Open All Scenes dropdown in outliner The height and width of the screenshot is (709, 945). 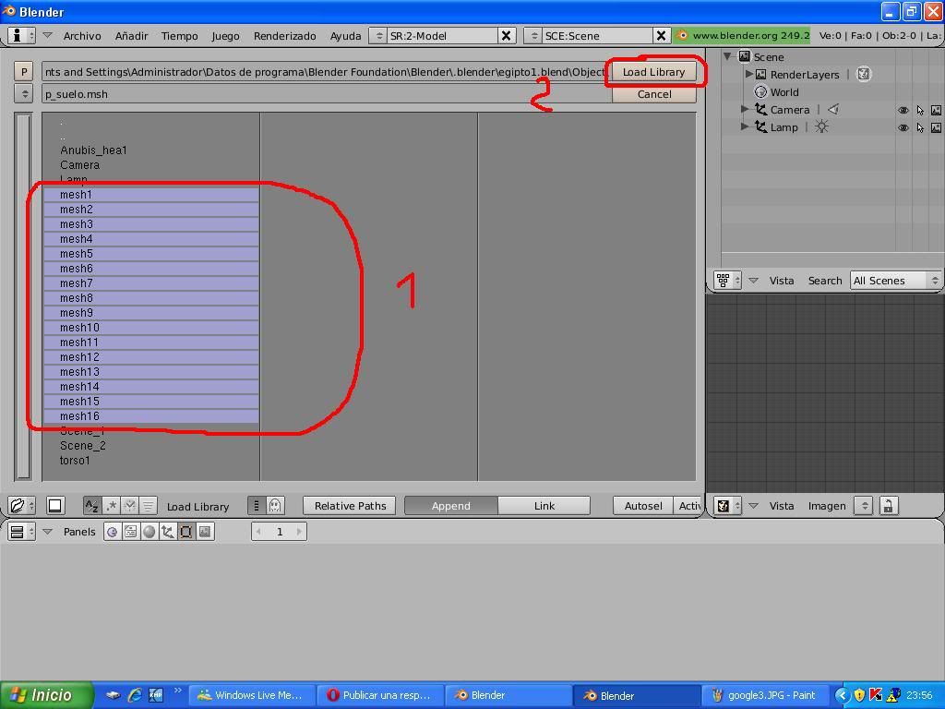pyautogui.click(x=895, y=281)
